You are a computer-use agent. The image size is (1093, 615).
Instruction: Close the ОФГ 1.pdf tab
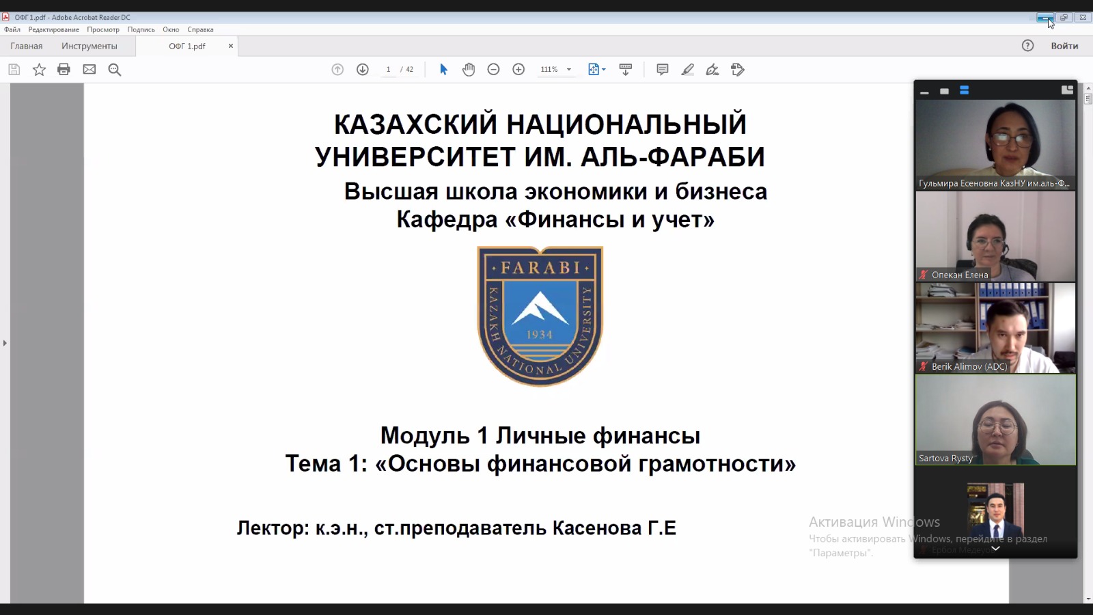tap(231, 46)
